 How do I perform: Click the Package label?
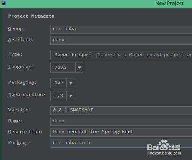[x=20, y=143]
